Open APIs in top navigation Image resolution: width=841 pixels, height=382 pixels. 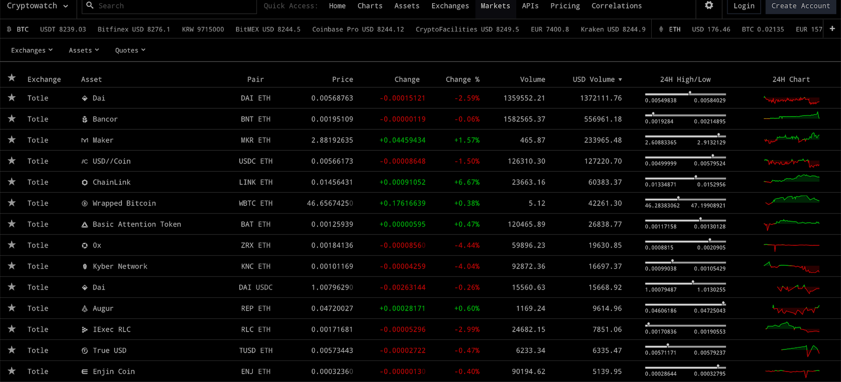point(530,6)
